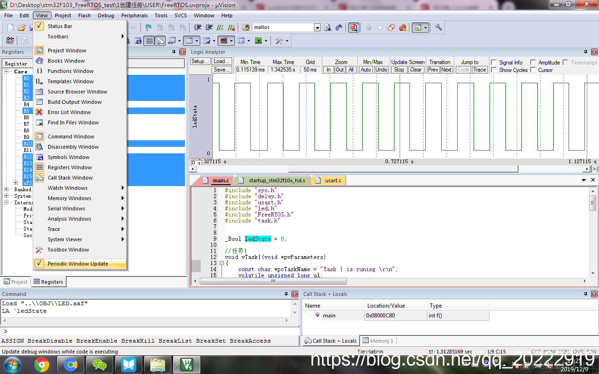The width and height of the screenshot is (599, 374).
Task: Open the Disassembly Window menu entry
Action: (x=73, y=147)
